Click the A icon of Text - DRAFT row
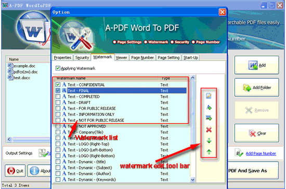The height and width of the screenshot is (189, 286). click(64, 102)
